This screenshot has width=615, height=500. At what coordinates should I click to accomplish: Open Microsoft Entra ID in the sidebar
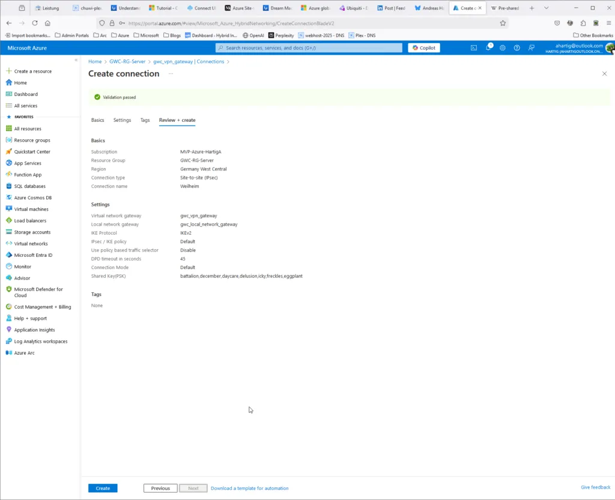[x=36, y=255]
